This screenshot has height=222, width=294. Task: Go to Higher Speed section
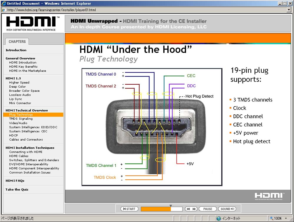19,82
